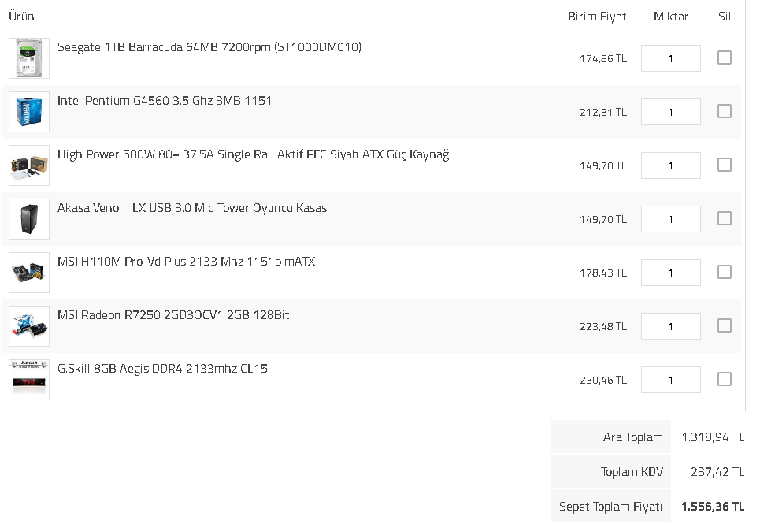Screen dimensions: 760x524
Task: Open the Intel Pentium G4560 product link
Action: coord(165,101)
